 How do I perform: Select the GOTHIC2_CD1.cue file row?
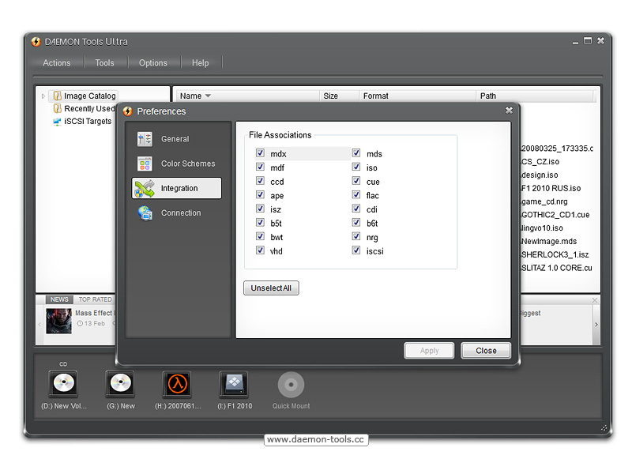555,215
